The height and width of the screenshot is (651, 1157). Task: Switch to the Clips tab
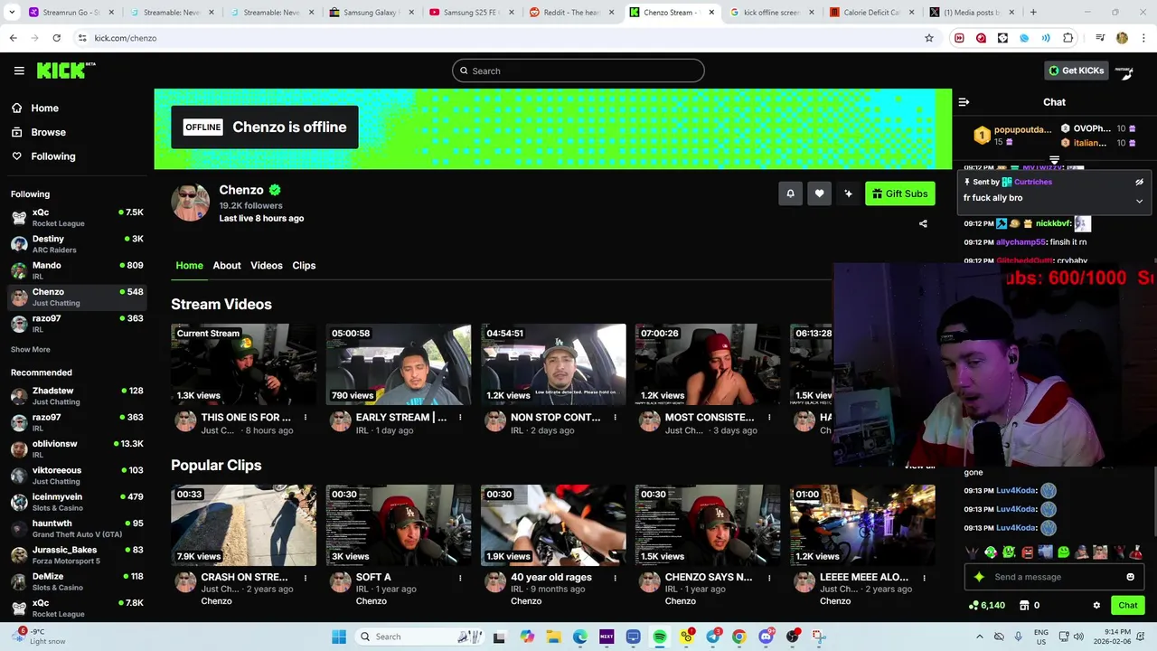click(x=304, y=265)
